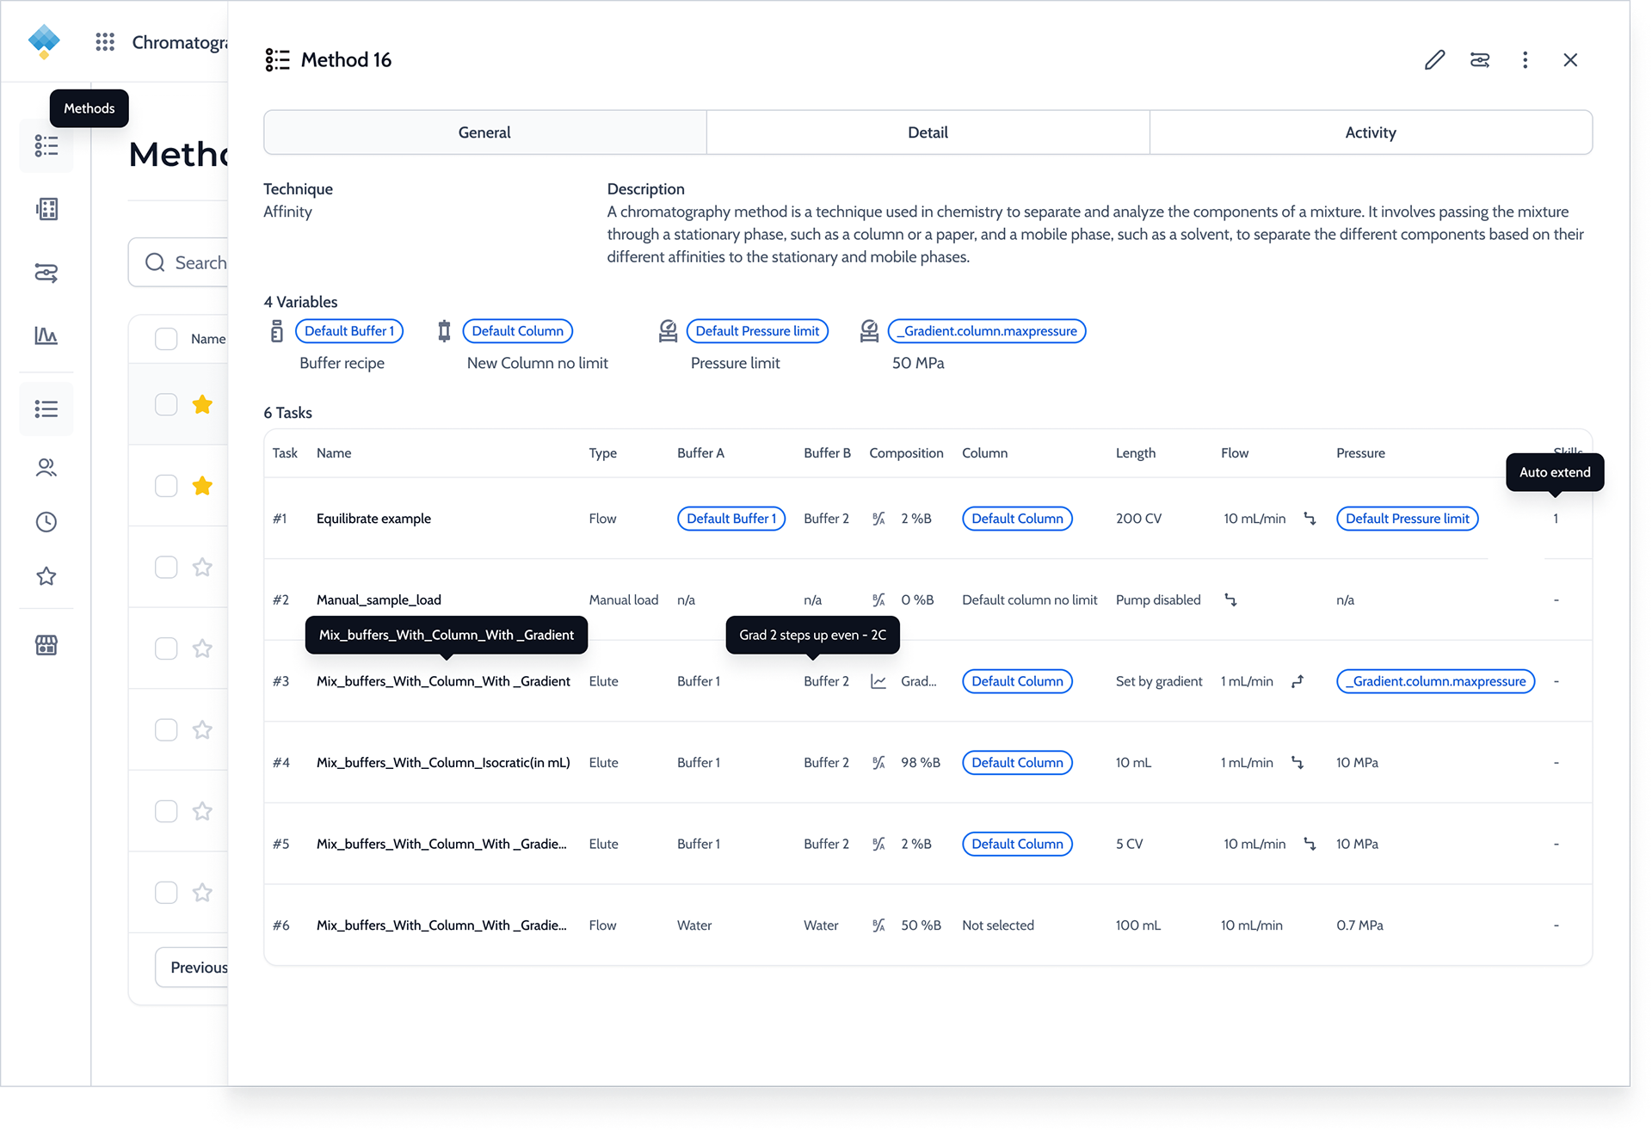Switch to the General tab
Screen dimensions: 1652x1131
(484, 132)
